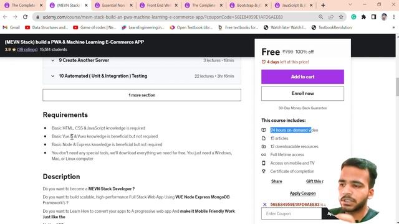Click the Enroll now button
This screenshot has height=224, width=399.
point(302,93)
